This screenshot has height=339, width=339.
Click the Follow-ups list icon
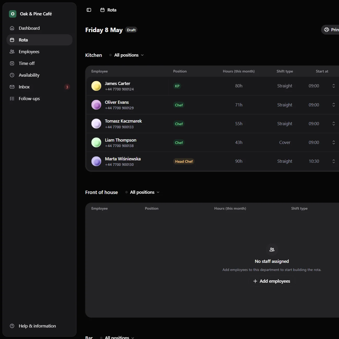click(12, 99)
